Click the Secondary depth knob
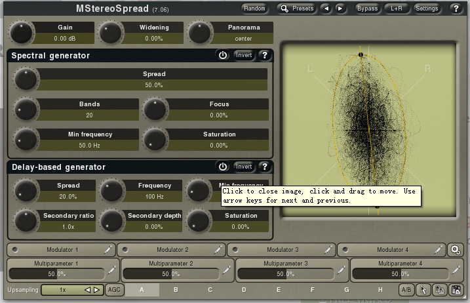The height and width of the screenshot is (303, 470). tap(112, 221)
